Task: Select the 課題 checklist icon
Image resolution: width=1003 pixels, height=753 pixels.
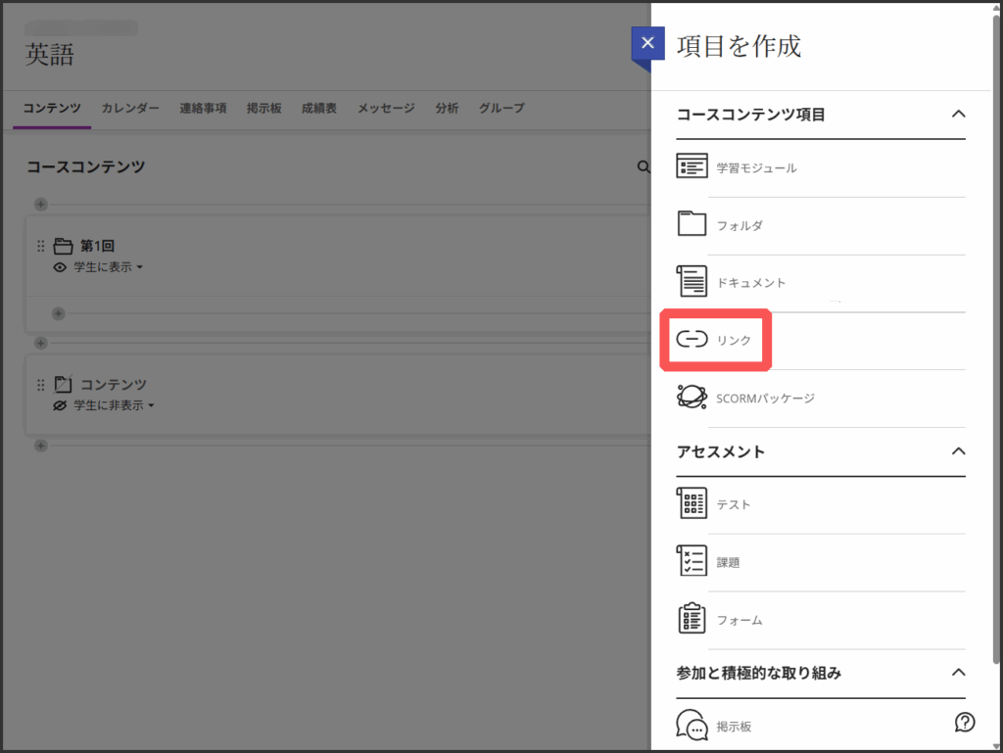Action: (x=692, y=562)
